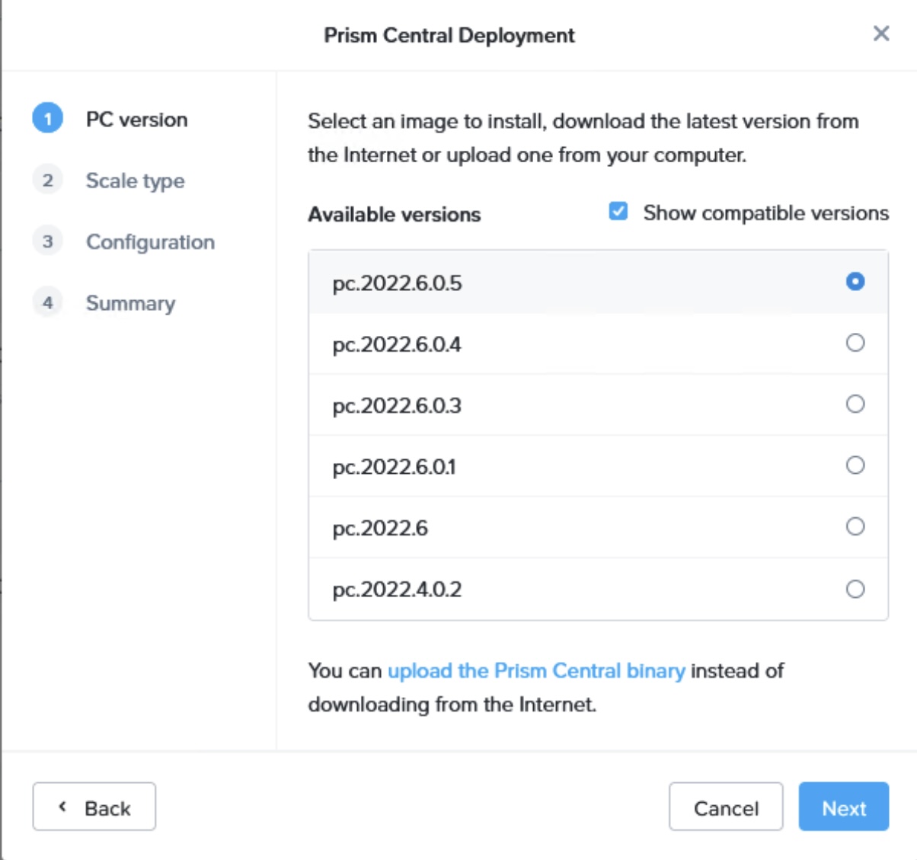The image size is (917, 860).
Task: Go to the Configuration step
Action: pos(150,242)
